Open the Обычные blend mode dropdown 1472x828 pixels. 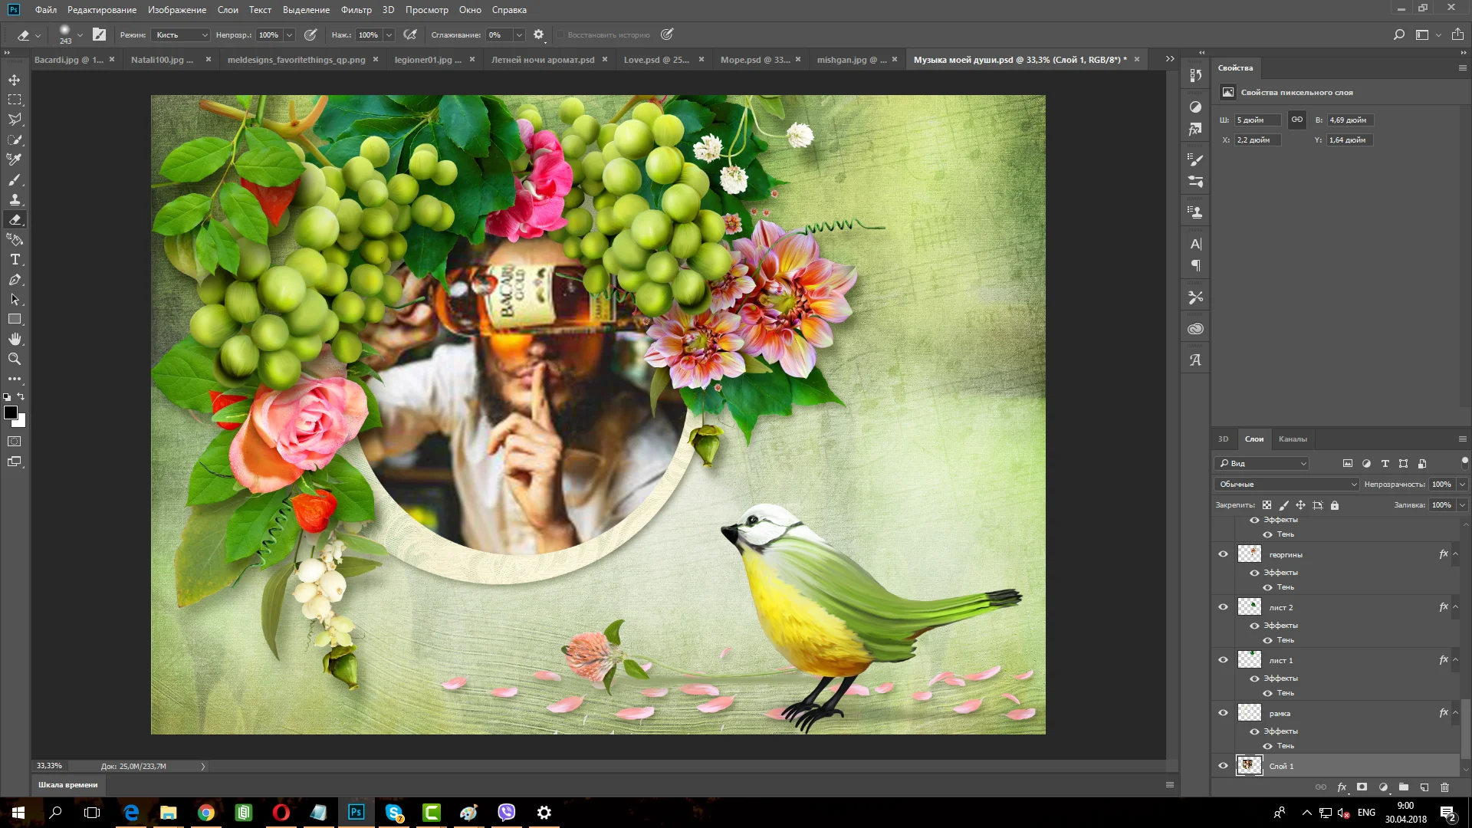[1286, 485]
